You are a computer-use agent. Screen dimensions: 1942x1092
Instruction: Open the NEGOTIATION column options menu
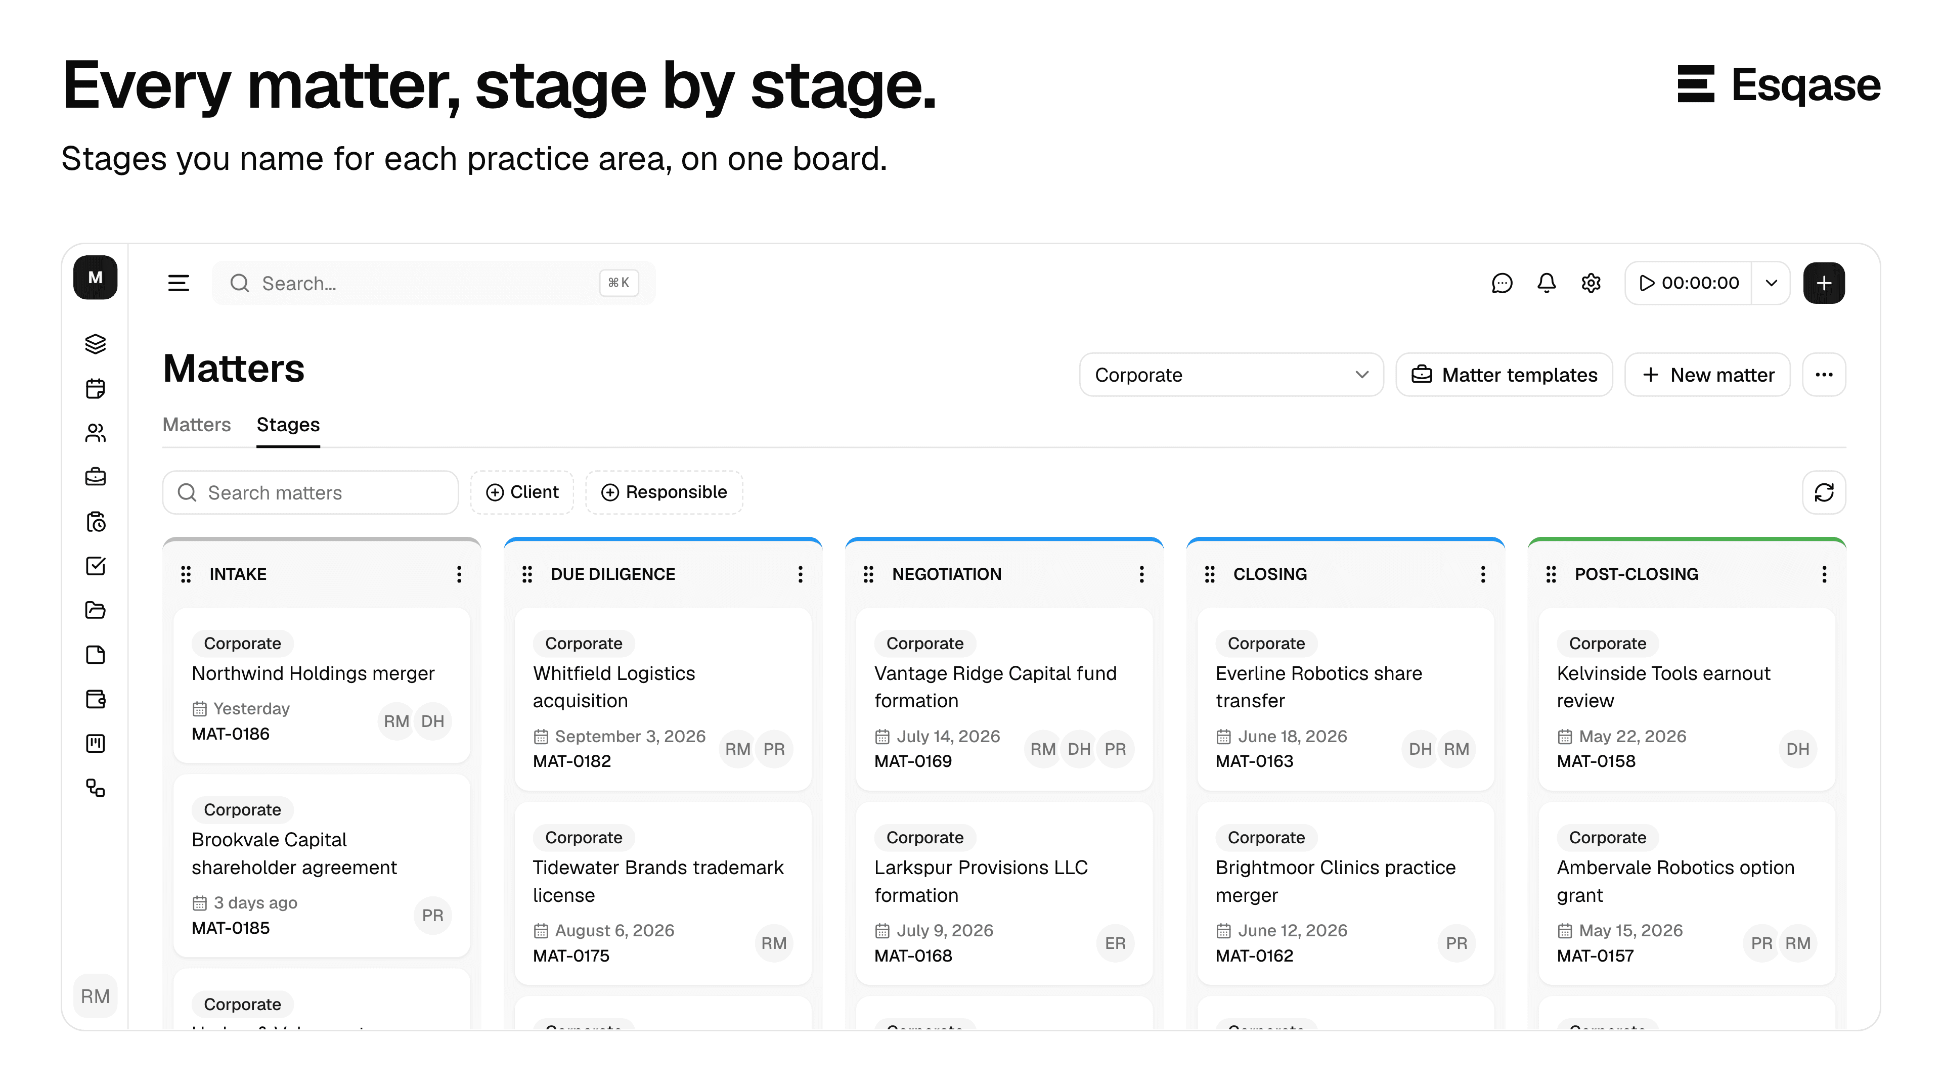pyautogui.click(x=1141, y=574)
